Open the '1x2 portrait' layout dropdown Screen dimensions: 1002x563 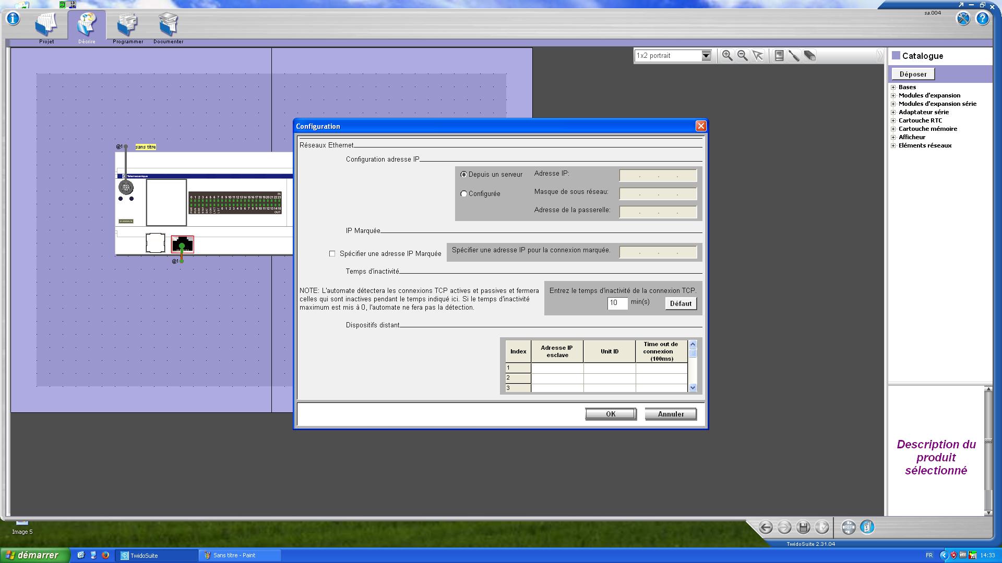706,56
